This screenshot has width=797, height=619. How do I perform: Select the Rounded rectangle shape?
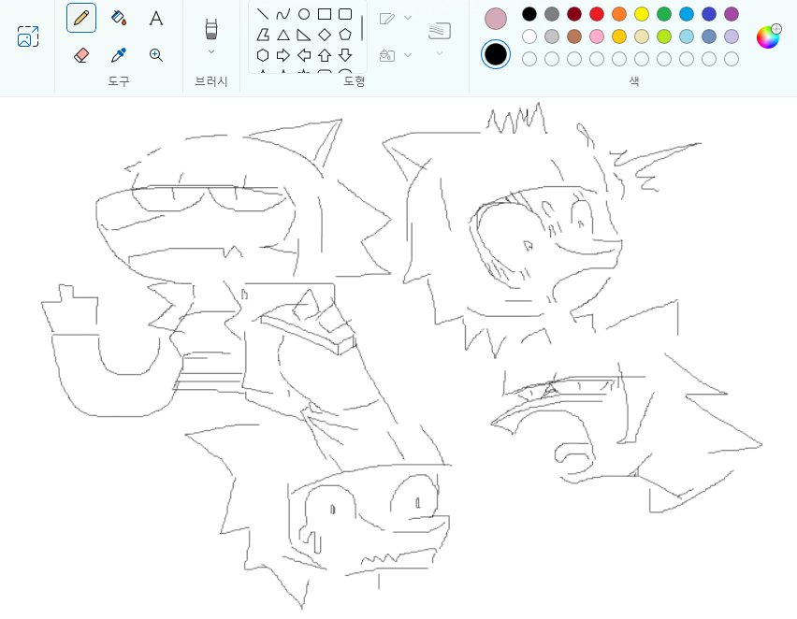(345, 14)
